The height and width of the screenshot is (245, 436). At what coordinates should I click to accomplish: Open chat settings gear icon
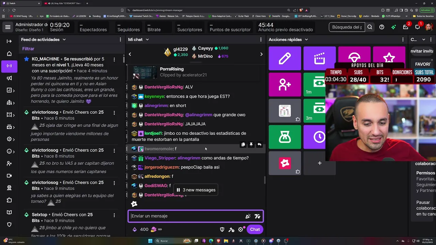pyautogui.click(x=240, y=229)
